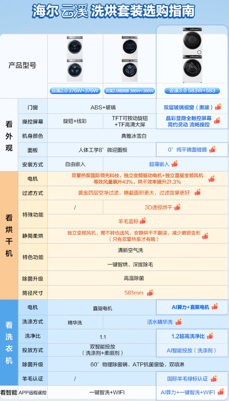The height and width of the screenshot is (401, 229).
Task: Open the 云溪2.0 376W washer-dryer product image
Action: 75,59
